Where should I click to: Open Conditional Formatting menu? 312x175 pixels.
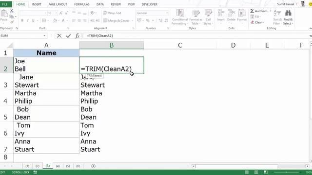pyautogui.click(x=180, y=17)
